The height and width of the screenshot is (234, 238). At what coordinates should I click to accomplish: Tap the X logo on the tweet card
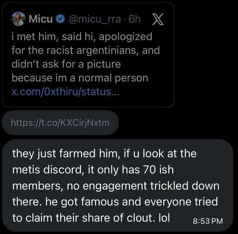click(x=158, y=19)
